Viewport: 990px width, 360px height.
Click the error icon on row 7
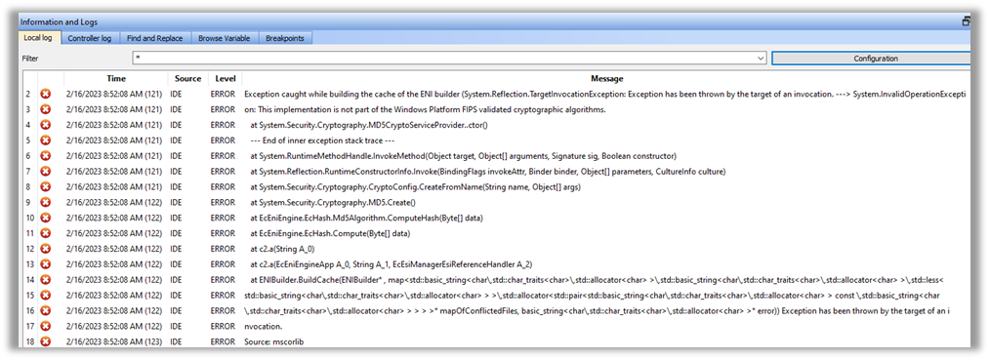[46, 171]
